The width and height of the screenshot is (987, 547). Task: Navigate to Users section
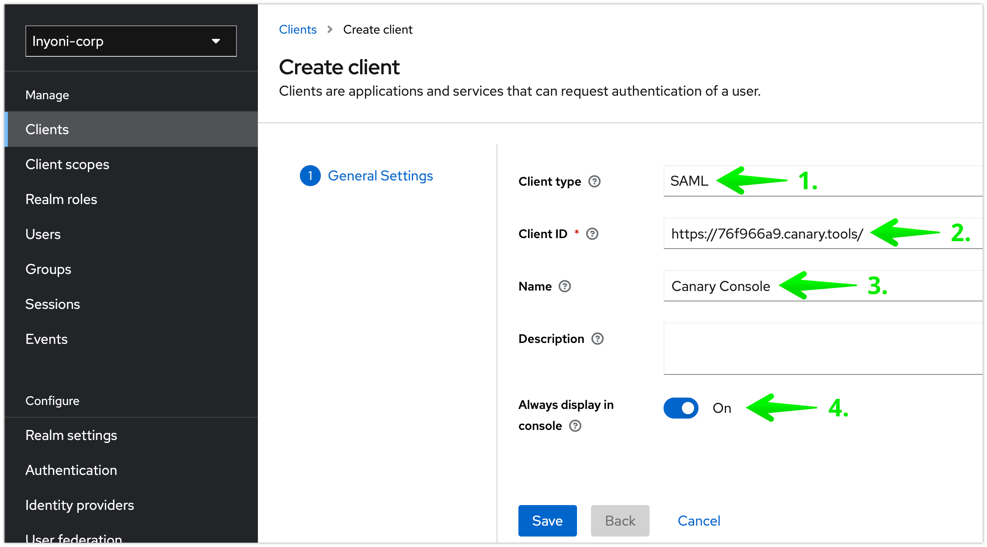[x=43, y=234]
